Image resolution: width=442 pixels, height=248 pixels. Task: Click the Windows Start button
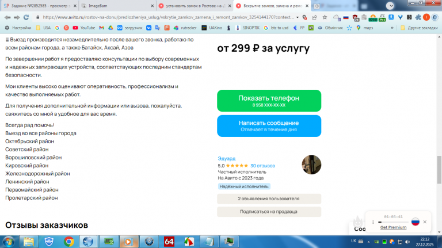(x=9, y=242)
